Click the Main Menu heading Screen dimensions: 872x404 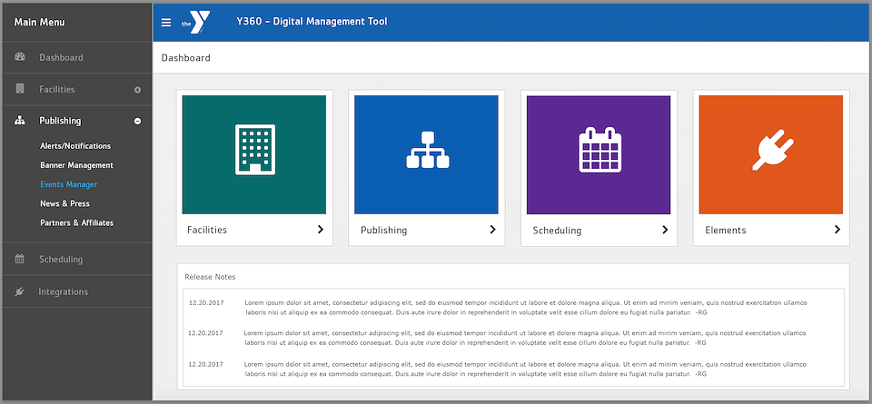(39, 22)
